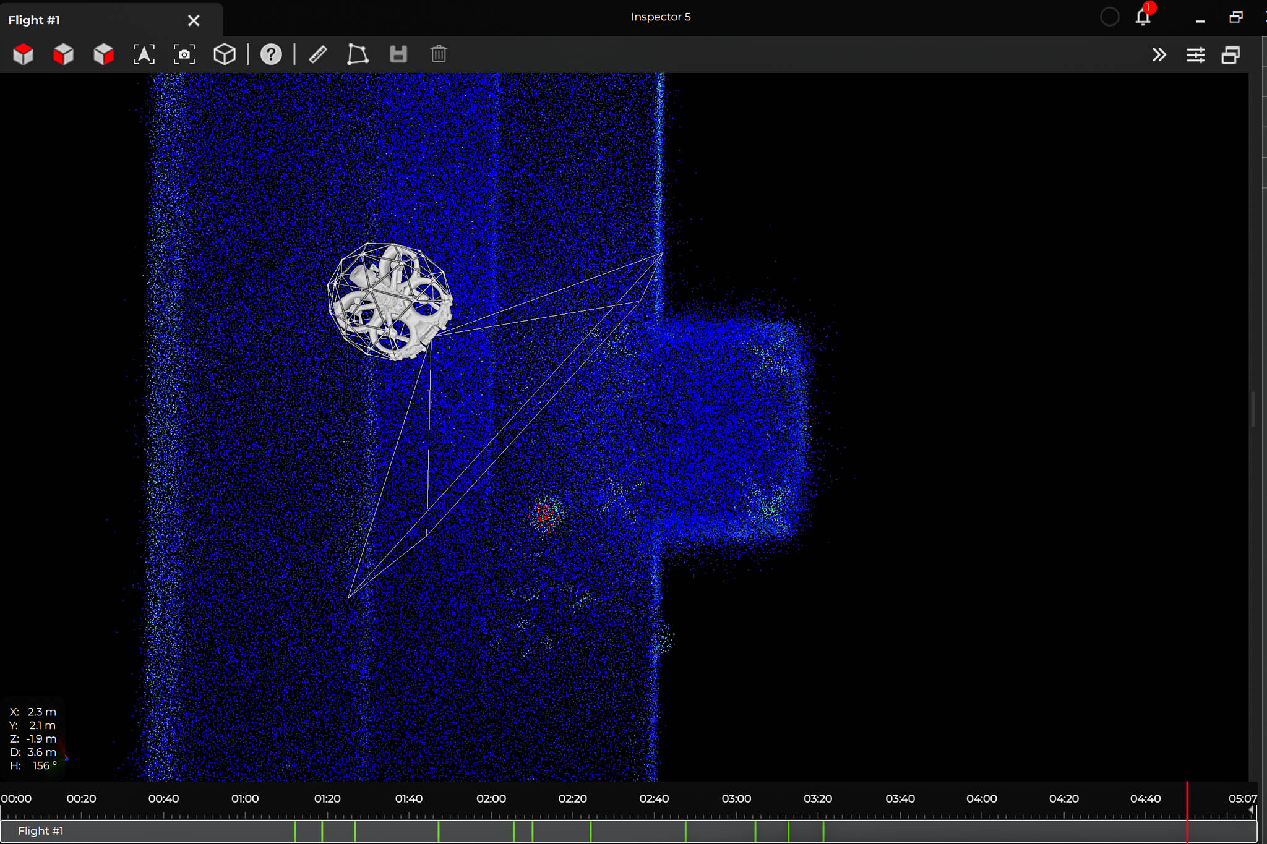The width and height of the screenshot is (1267, 844).
Task: Expand the double-chevron side panel
Action: point(1159,55)
